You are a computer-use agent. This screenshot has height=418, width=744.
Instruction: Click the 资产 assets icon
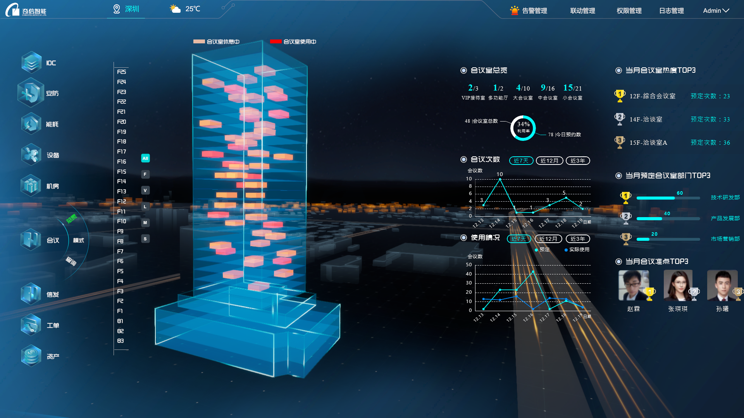click(31, 356)
